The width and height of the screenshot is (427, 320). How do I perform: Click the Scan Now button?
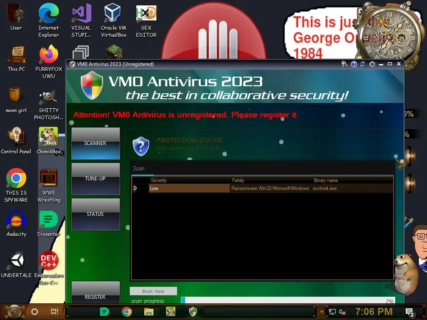click(x=153, y=291)
